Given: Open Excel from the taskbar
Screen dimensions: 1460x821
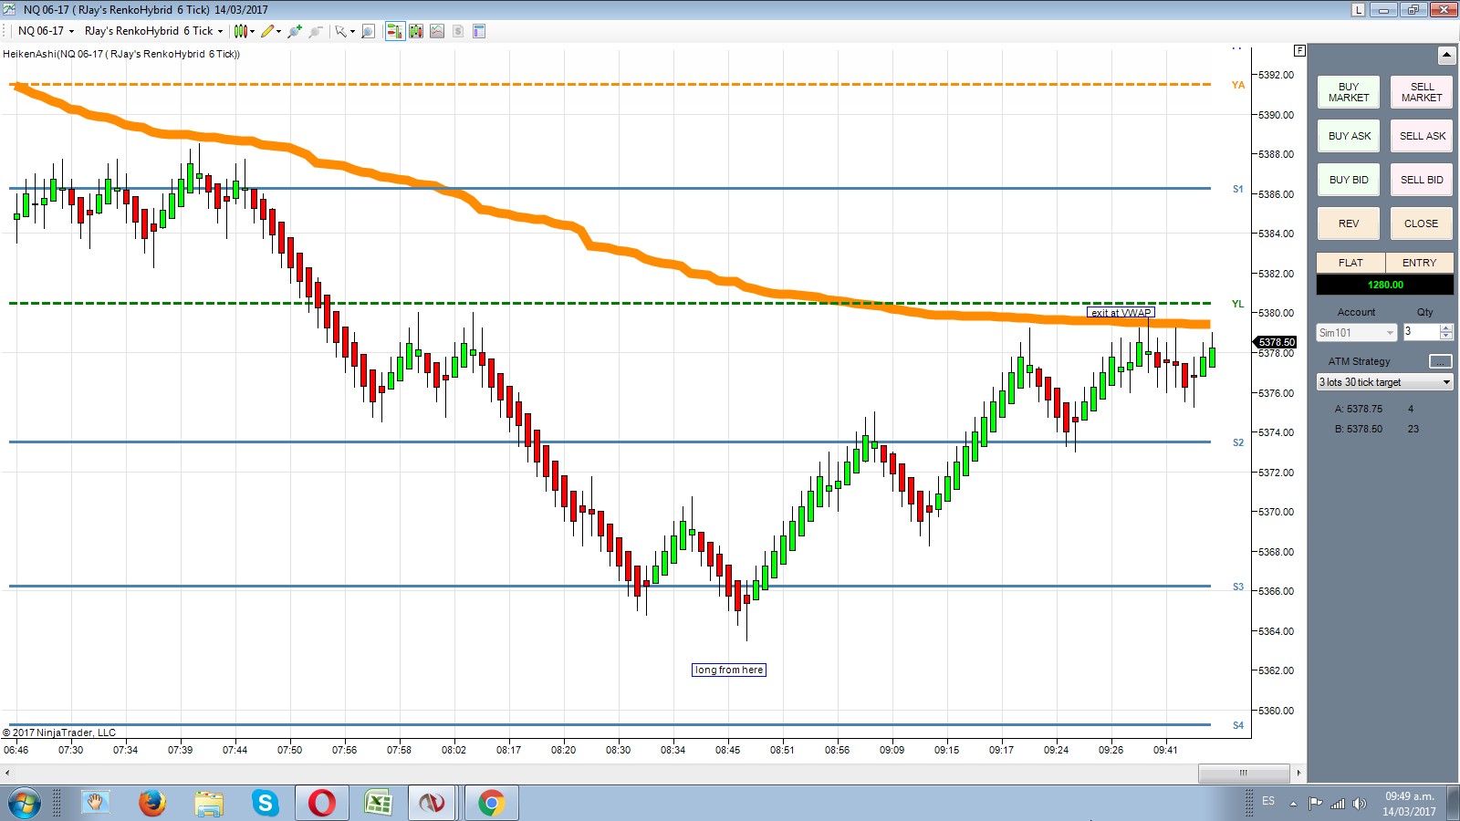Looking at the screenshot, I should click(x=378, y=804).
